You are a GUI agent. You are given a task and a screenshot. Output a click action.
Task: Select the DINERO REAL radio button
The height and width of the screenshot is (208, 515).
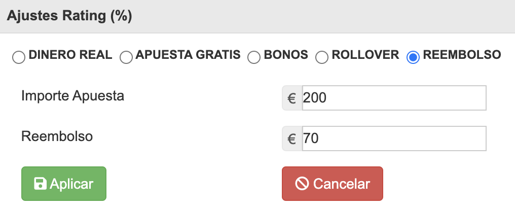click(18, 57)
